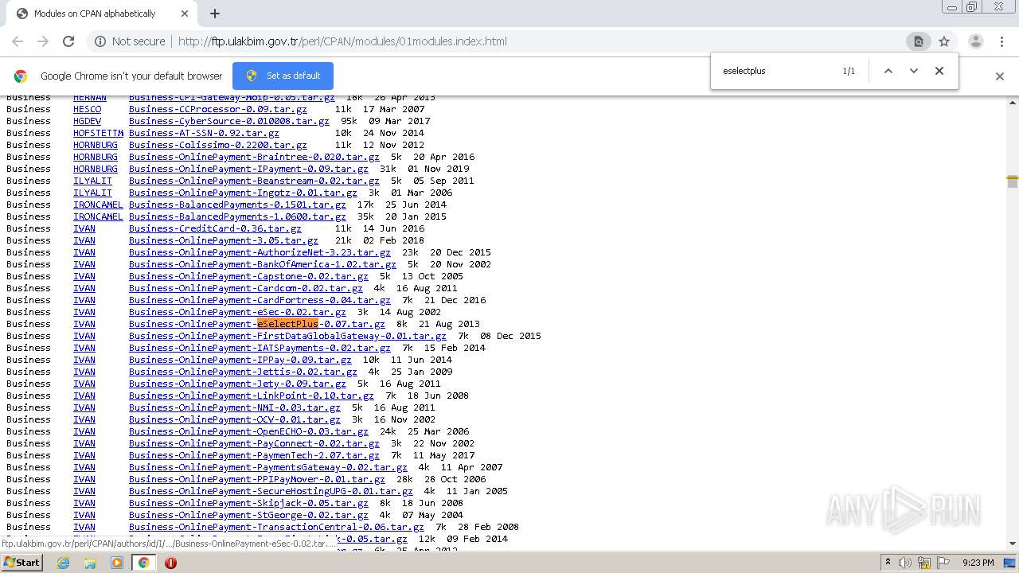Open Business-CyberSource-0.010008.tar.gz link
The width and height of the screenshot is (1019, 573).
228,121
